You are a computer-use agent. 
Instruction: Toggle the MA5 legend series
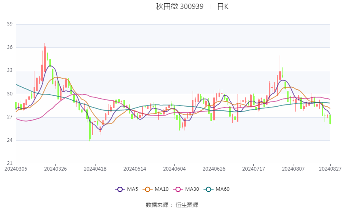(x=127, y=189)
